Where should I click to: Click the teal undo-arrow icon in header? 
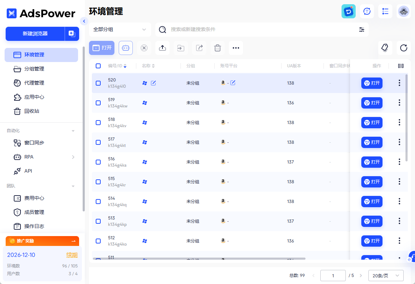[348, 11]
